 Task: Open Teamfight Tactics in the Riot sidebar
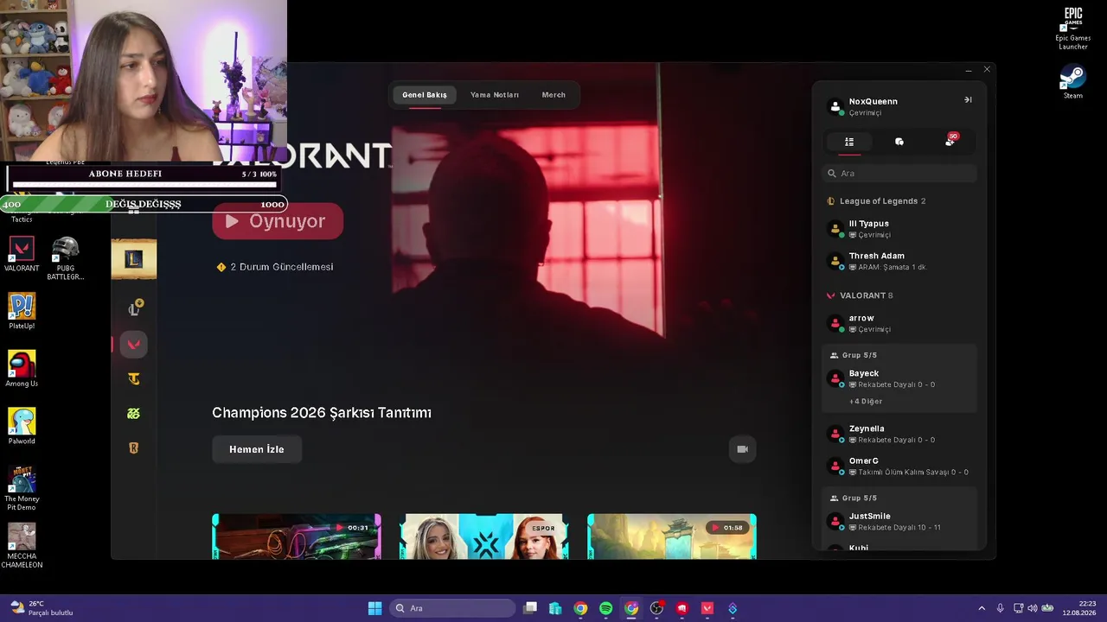(133, 378)
